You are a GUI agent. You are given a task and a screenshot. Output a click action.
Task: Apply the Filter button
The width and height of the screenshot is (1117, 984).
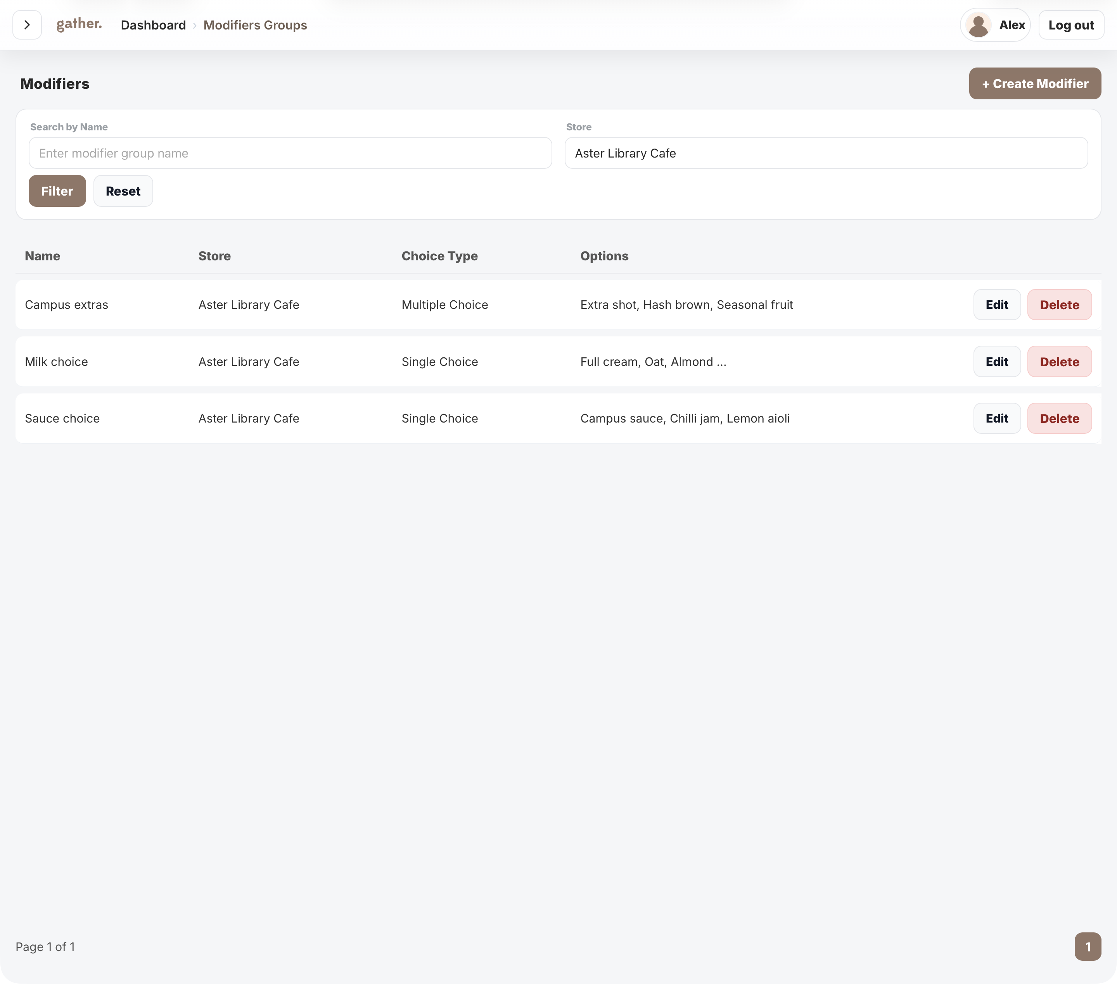57,191
